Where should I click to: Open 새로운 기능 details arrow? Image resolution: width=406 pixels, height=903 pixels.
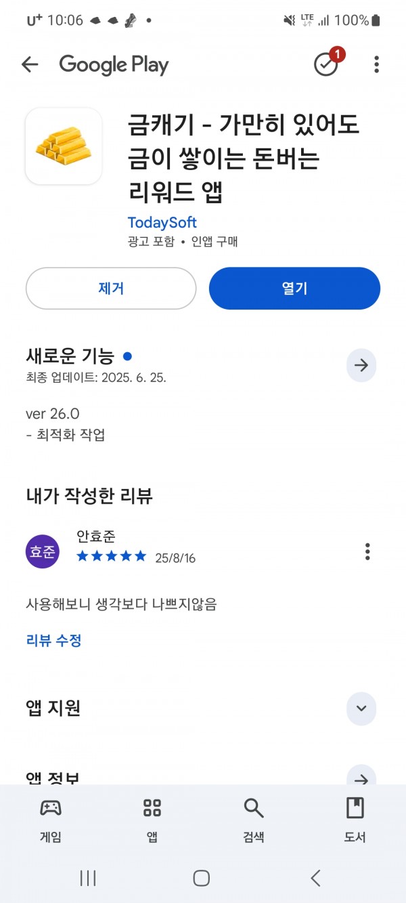click(361, 365)
